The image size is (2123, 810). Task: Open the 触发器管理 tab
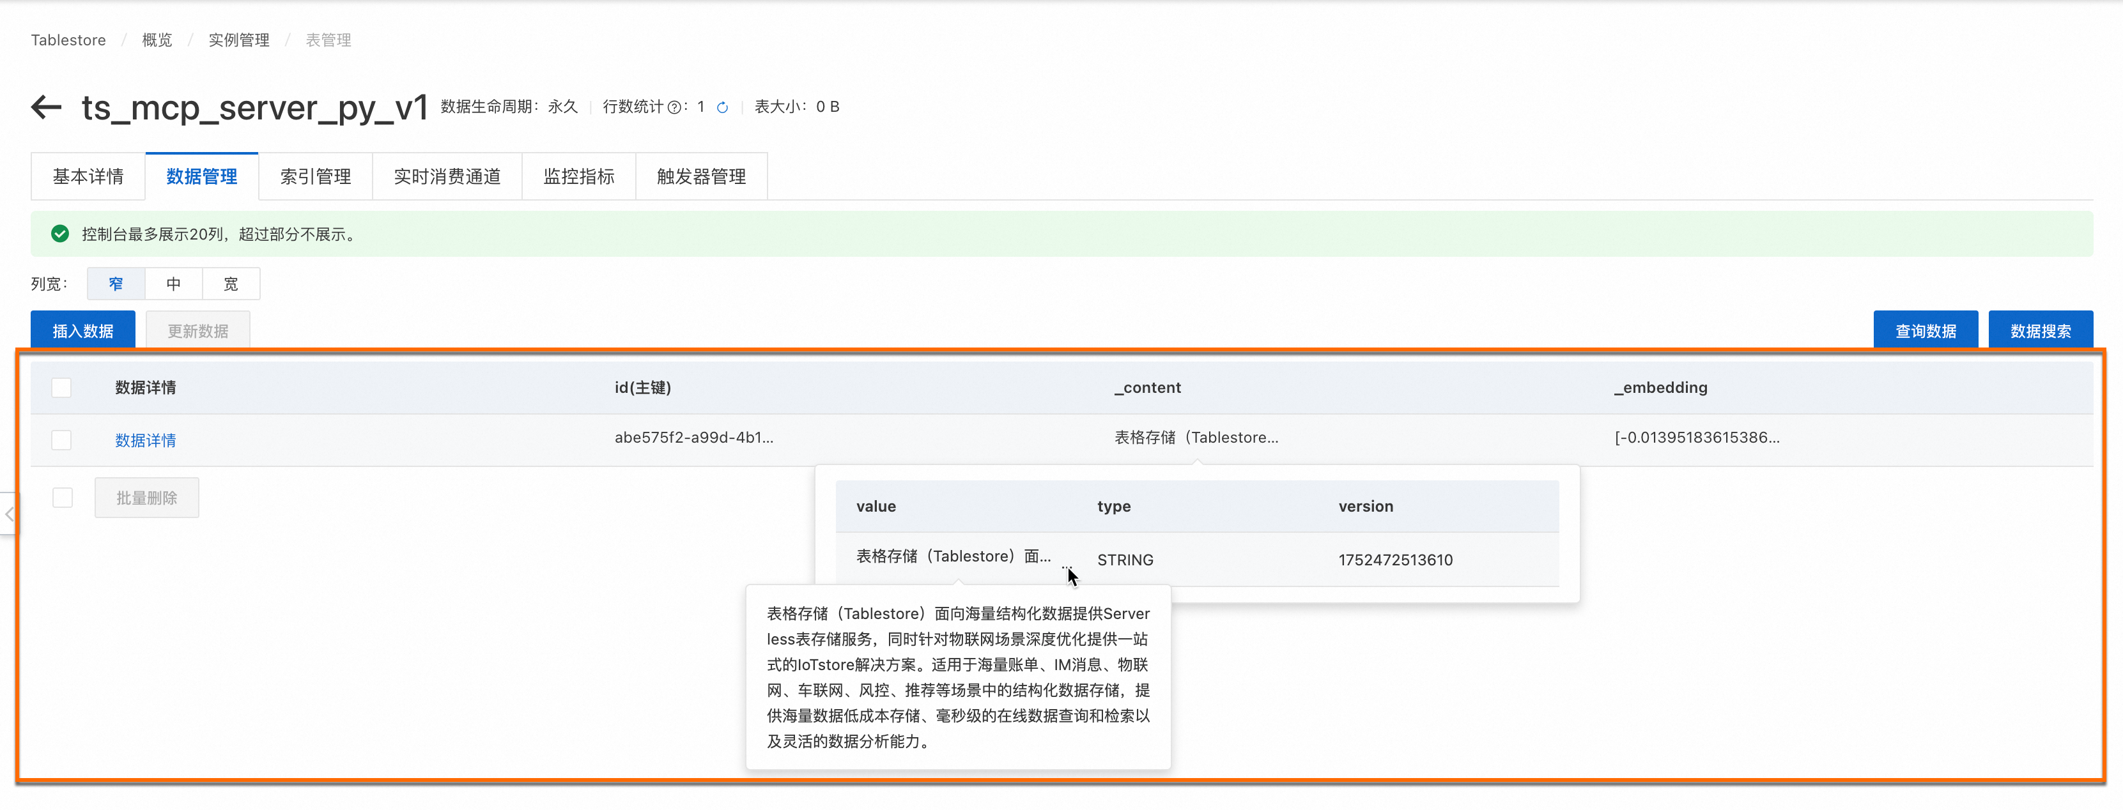(x=700, y=176)
